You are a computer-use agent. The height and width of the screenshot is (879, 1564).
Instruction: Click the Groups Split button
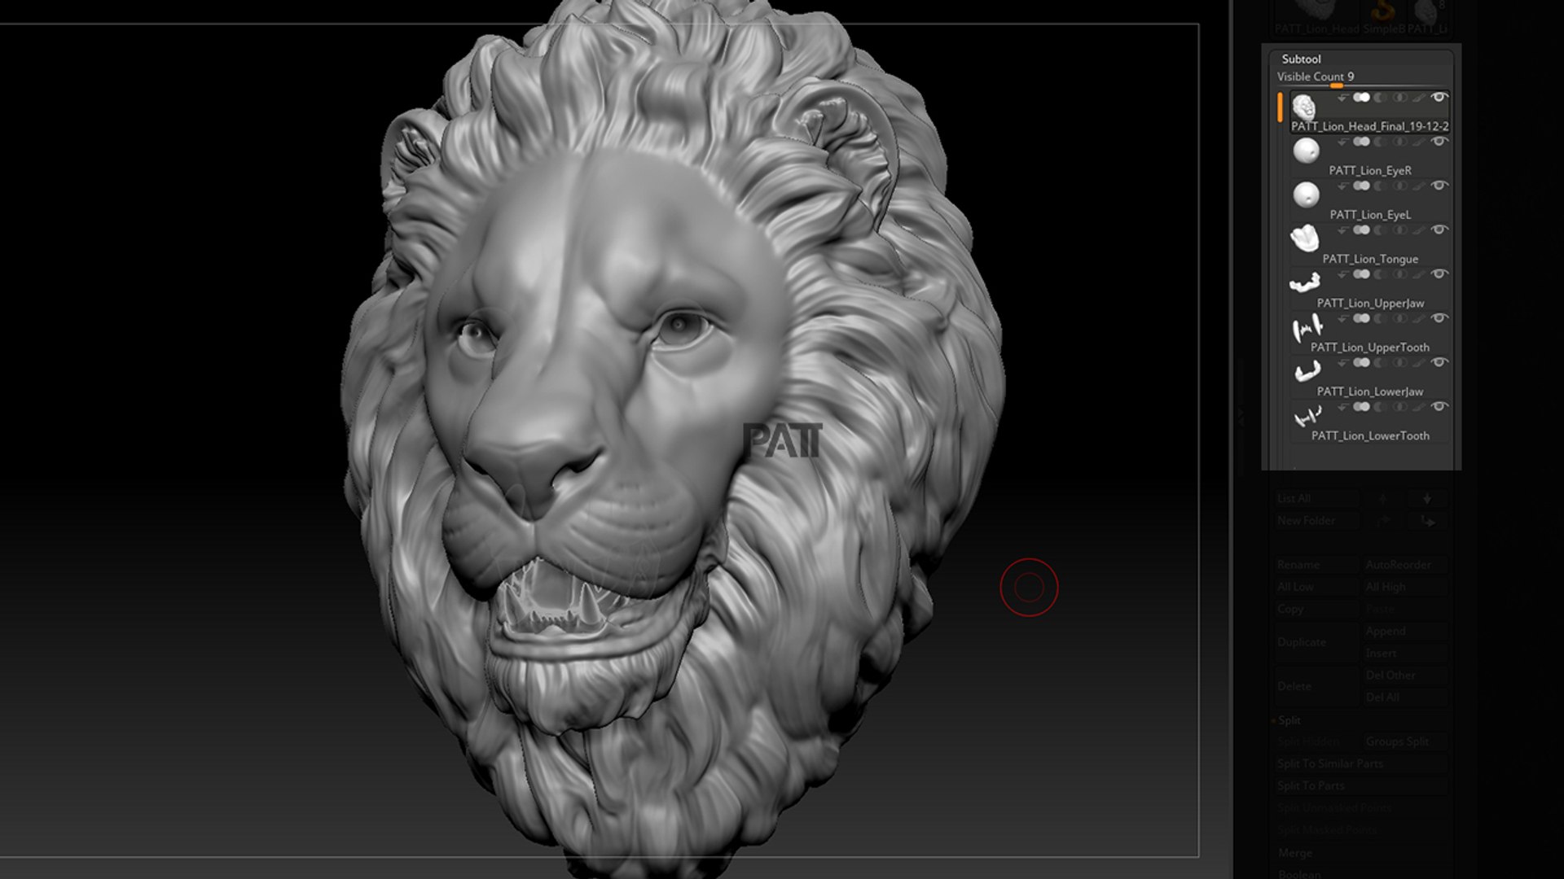click(1406, 741)
